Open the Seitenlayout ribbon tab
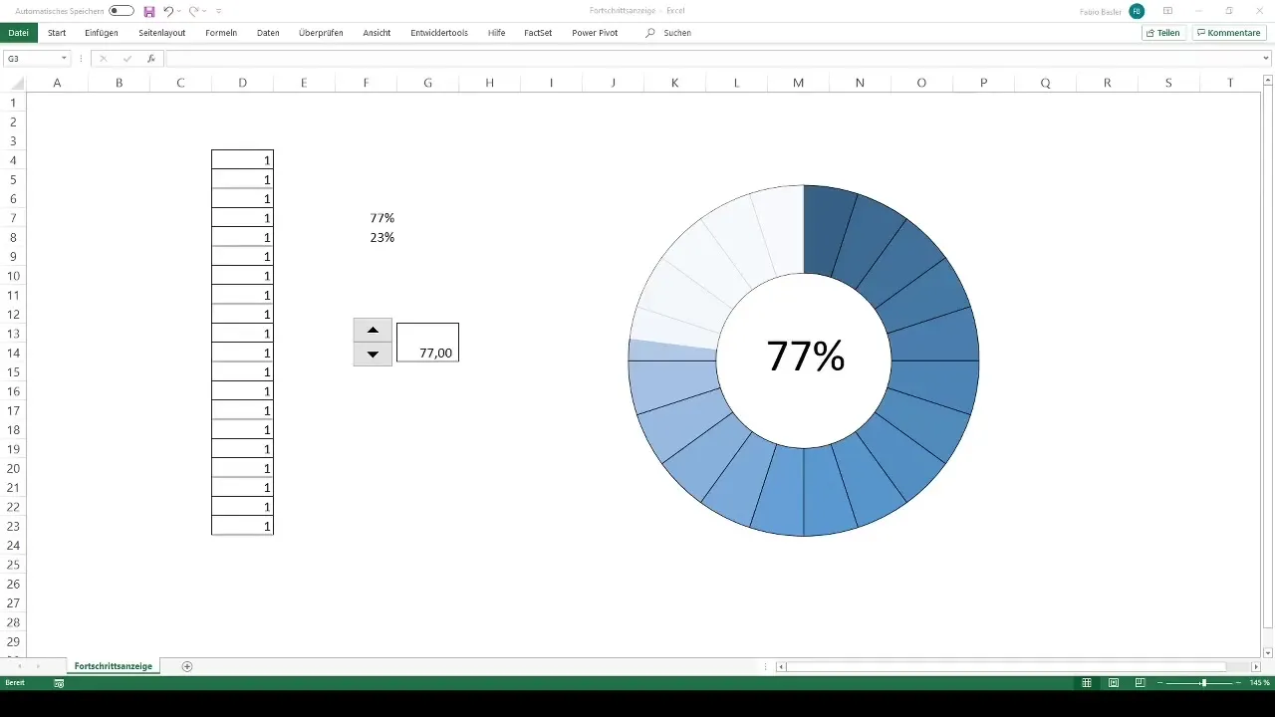 pos(161,33)
